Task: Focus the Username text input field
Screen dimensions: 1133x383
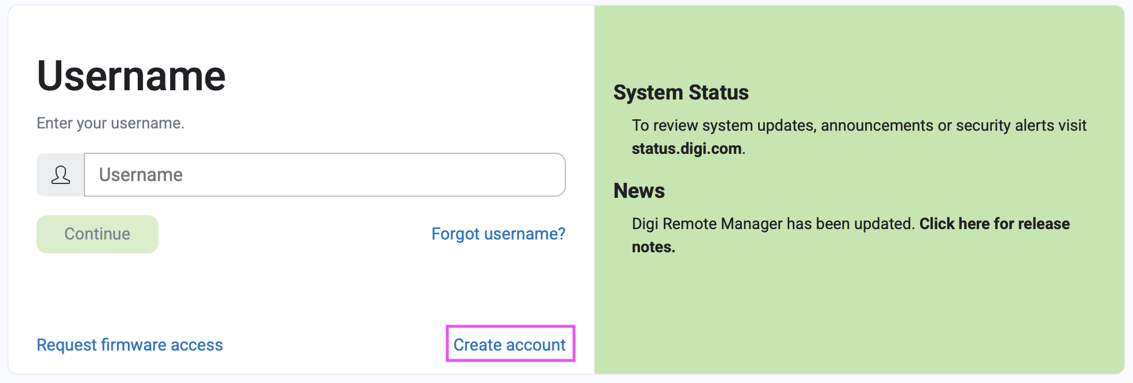Action: [x=324, y=175]
